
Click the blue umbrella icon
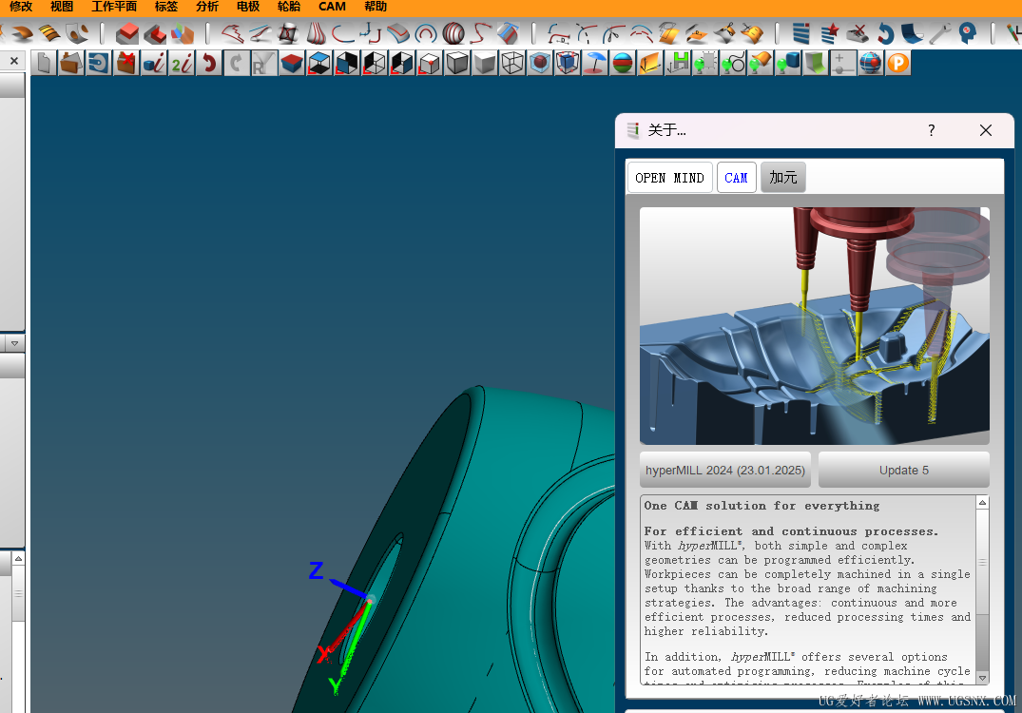tap(595, 64)
